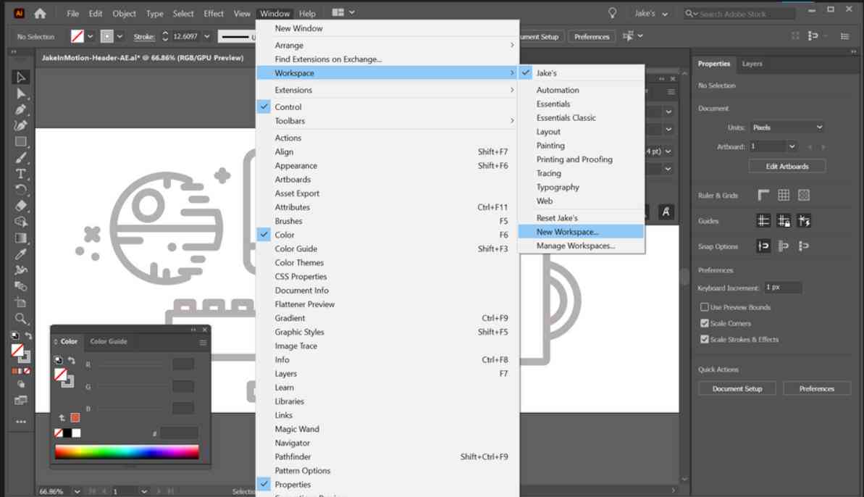Screen dimensions: 864x497
Task: Lock guides using the Guides lock icon
Action: pyautogui.click(x=783, y=221)
